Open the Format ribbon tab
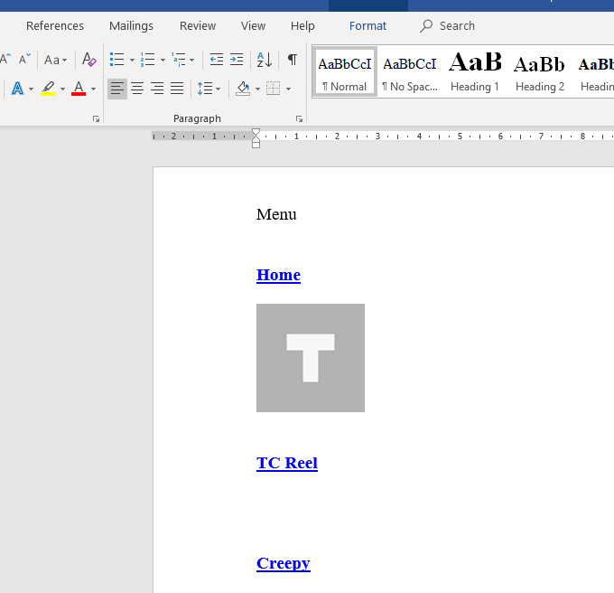This screenshot has width=614, height=593. click(x=367, y=26)
